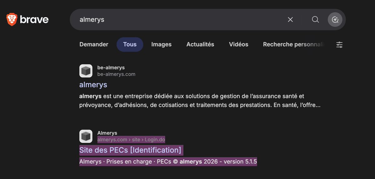The height and width of the screenshot is (179, 375).
Task: Clear the search query with the X icon
Action: tap(290, 20)
